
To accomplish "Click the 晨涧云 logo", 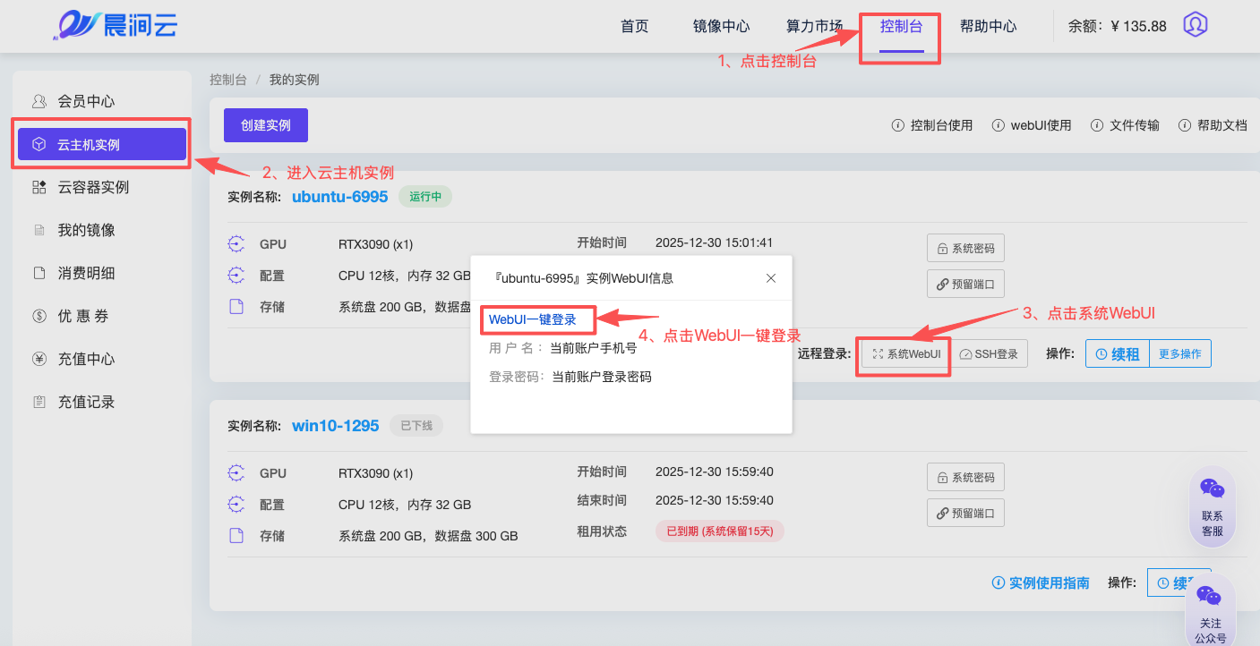I will (x=115, y=25).
